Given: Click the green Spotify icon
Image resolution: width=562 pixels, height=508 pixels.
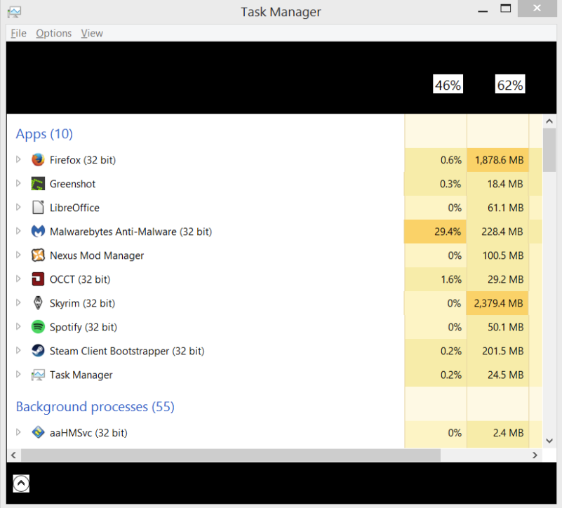Looking at the screenshot, I should click(38, 327).
